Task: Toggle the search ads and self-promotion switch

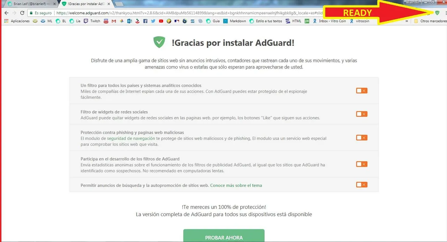Action: pyautogui.click(x=361, y=185)
